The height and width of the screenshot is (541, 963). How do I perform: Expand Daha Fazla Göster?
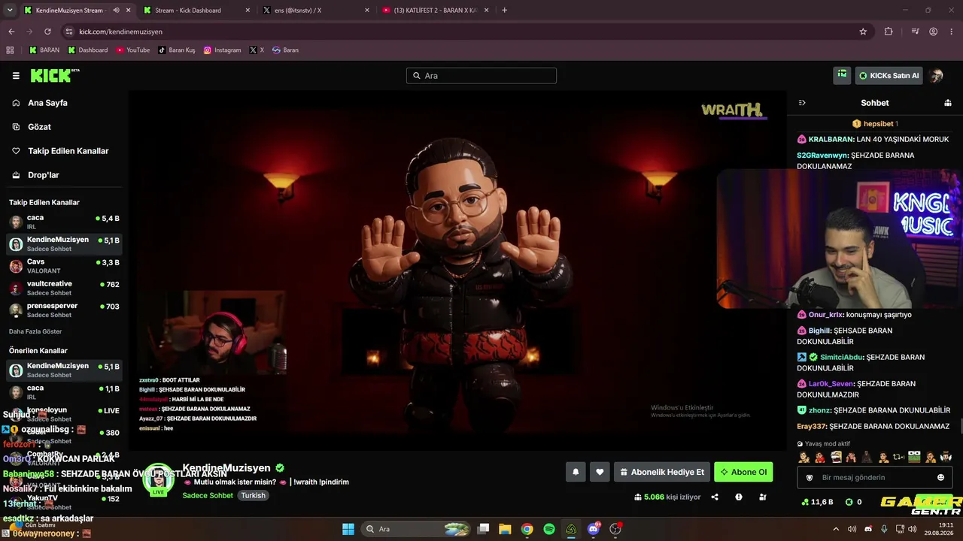[35, 331]
